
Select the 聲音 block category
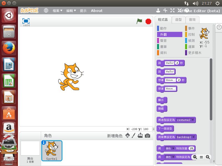click(170, 40)
